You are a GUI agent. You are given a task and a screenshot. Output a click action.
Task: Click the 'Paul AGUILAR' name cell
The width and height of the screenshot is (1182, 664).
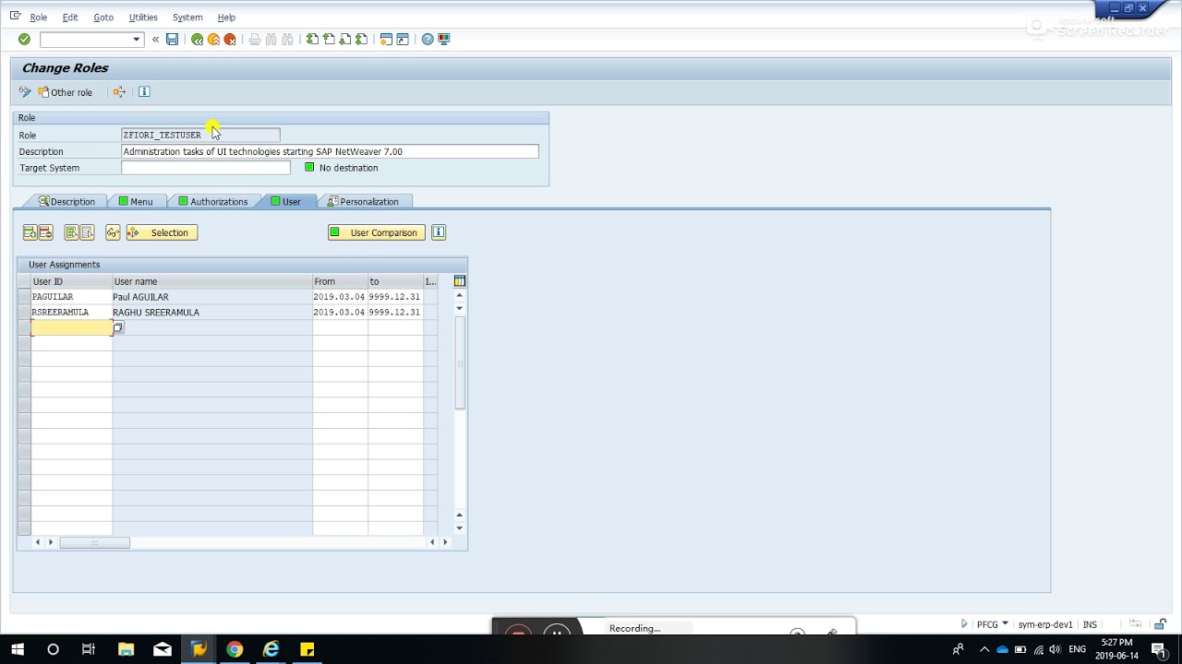212,297
